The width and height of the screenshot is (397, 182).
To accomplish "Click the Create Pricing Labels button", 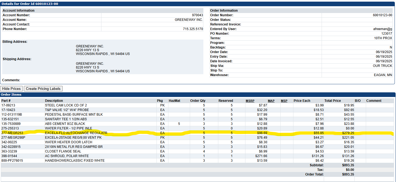I will click(43, 89).
